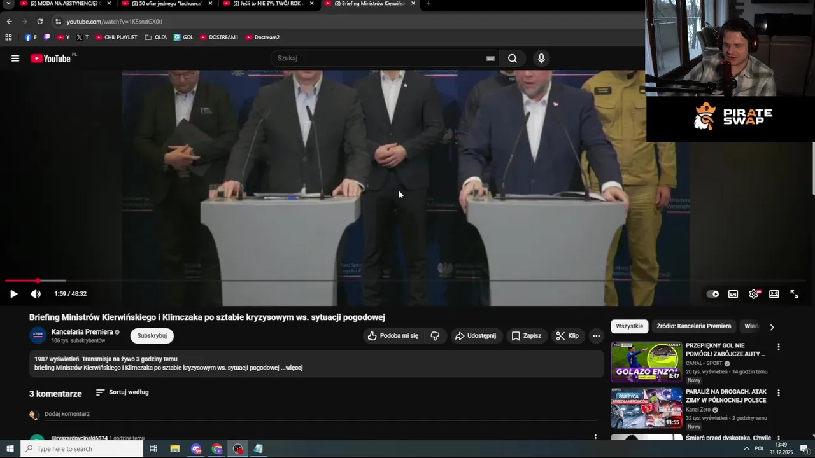Open the Kanał Zero channel link
815x458 pixels.
pyautogui.click(x=698, y=410)
